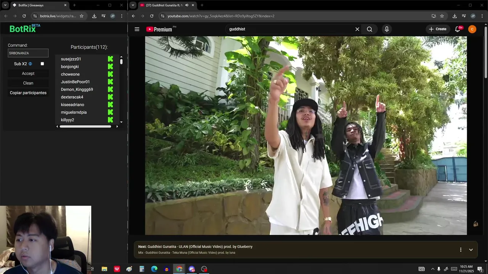Screen dimensions: 488x274
Task: Open WPS Office from the taskbar
Action: click(117, 269)
